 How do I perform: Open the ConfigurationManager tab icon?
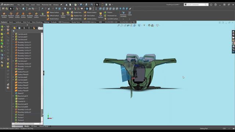pyautogui.click(x=24, y=28)
